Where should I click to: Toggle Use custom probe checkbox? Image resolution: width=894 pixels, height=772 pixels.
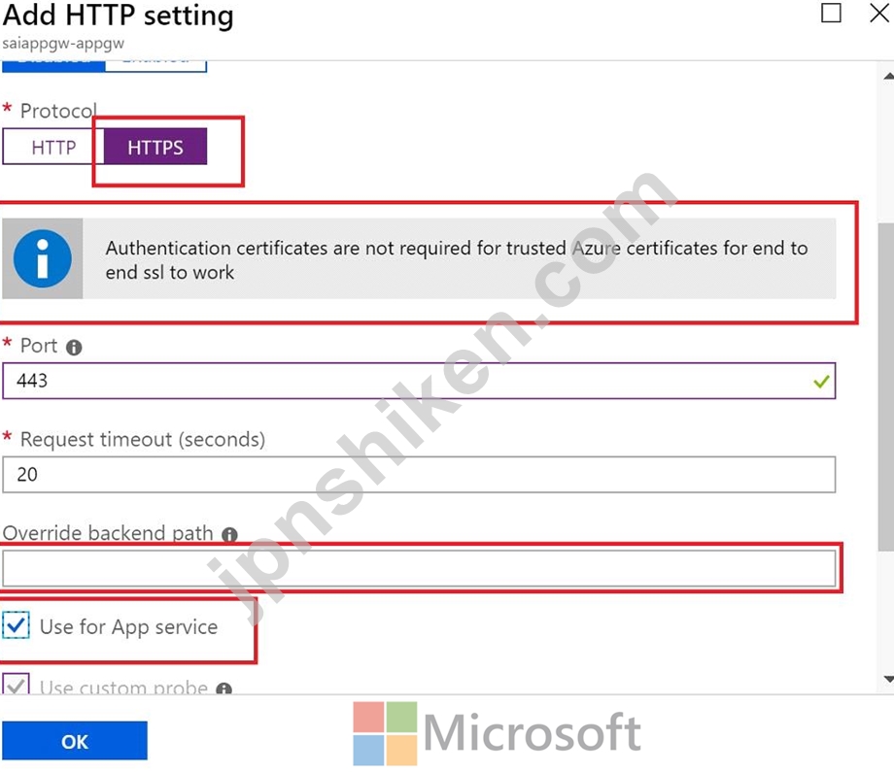tap(16, 684)
